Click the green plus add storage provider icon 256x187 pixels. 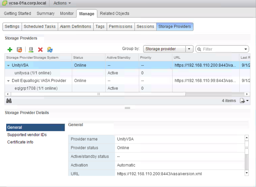9,50
